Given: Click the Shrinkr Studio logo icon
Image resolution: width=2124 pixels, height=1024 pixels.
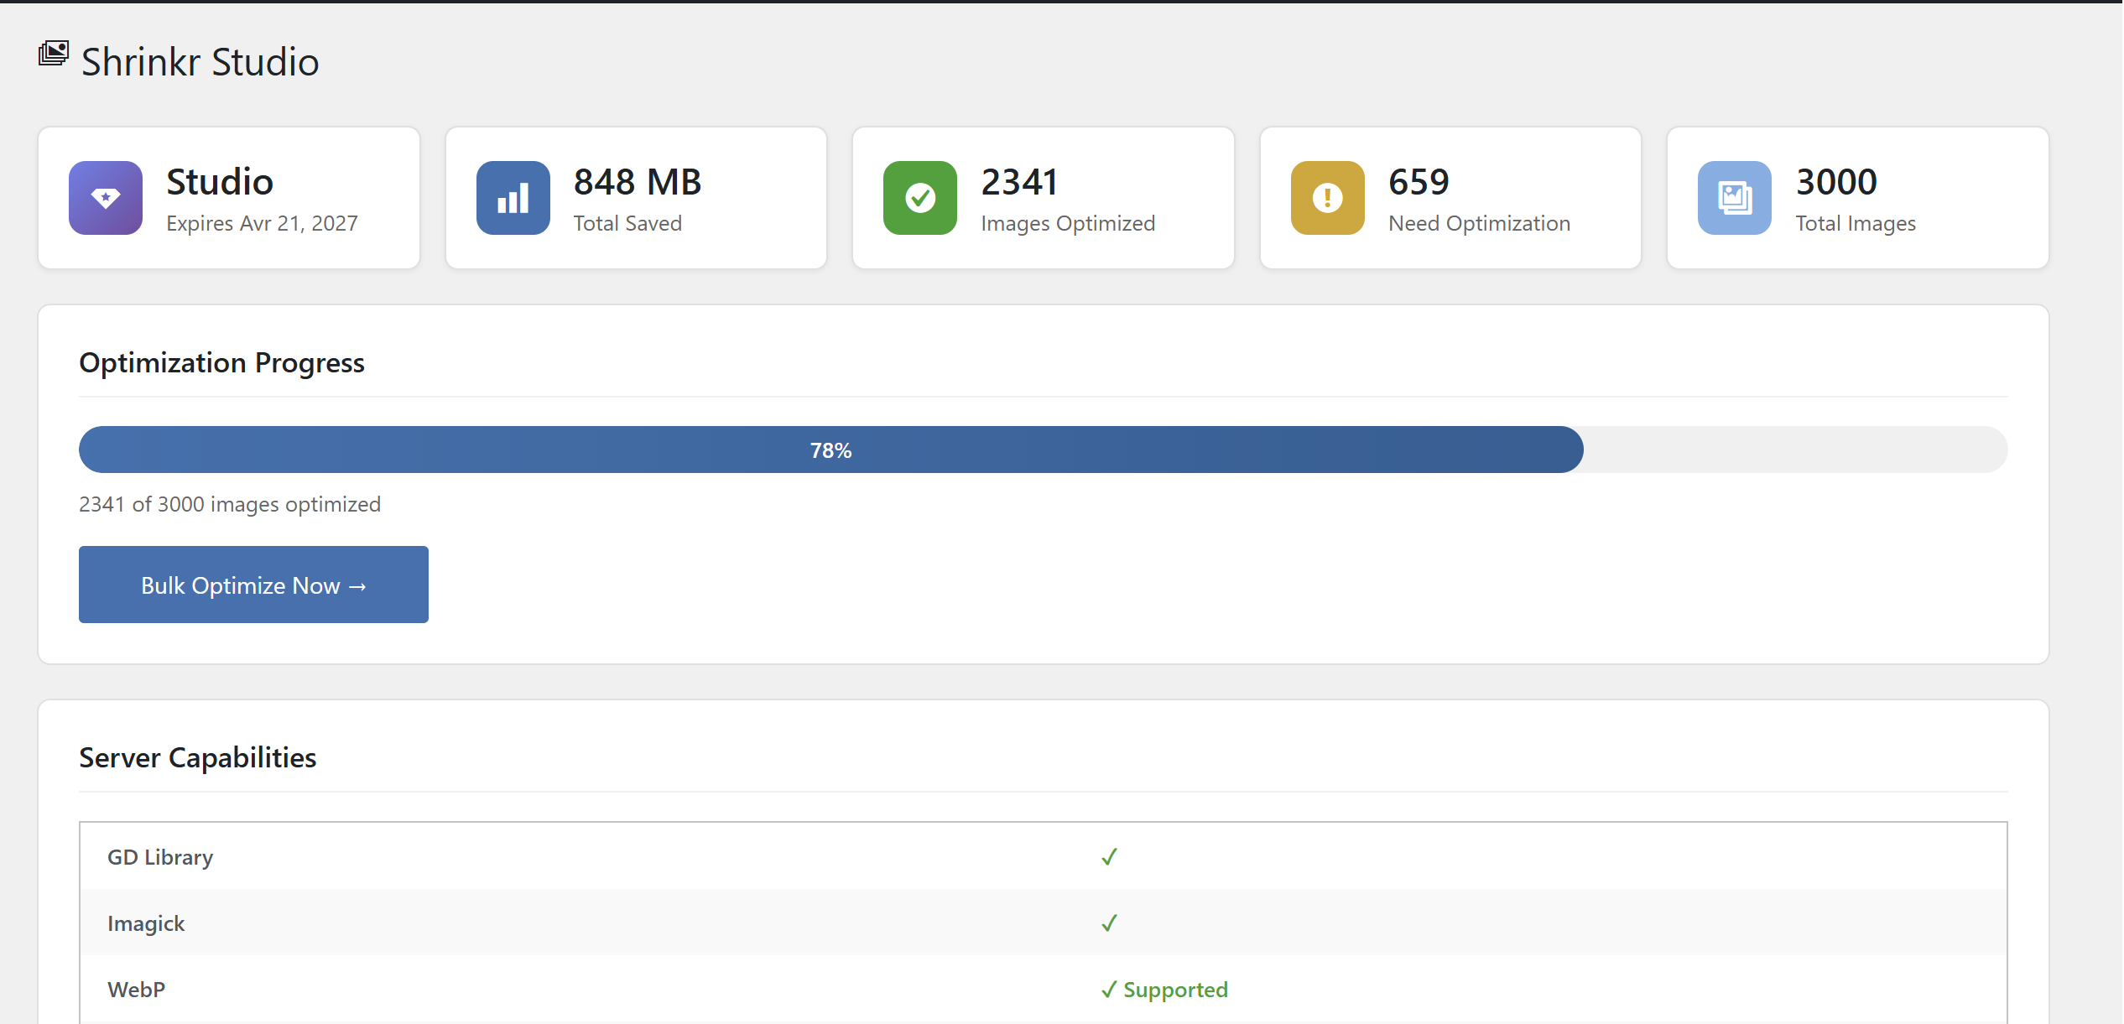Looking at the screenshot, I should (x=54, y=54).
